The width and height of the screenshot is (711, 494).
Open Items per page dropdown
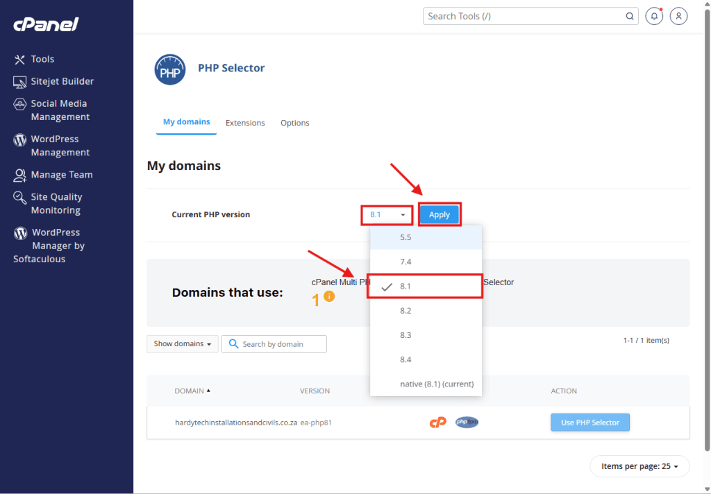tap(639, 466)
